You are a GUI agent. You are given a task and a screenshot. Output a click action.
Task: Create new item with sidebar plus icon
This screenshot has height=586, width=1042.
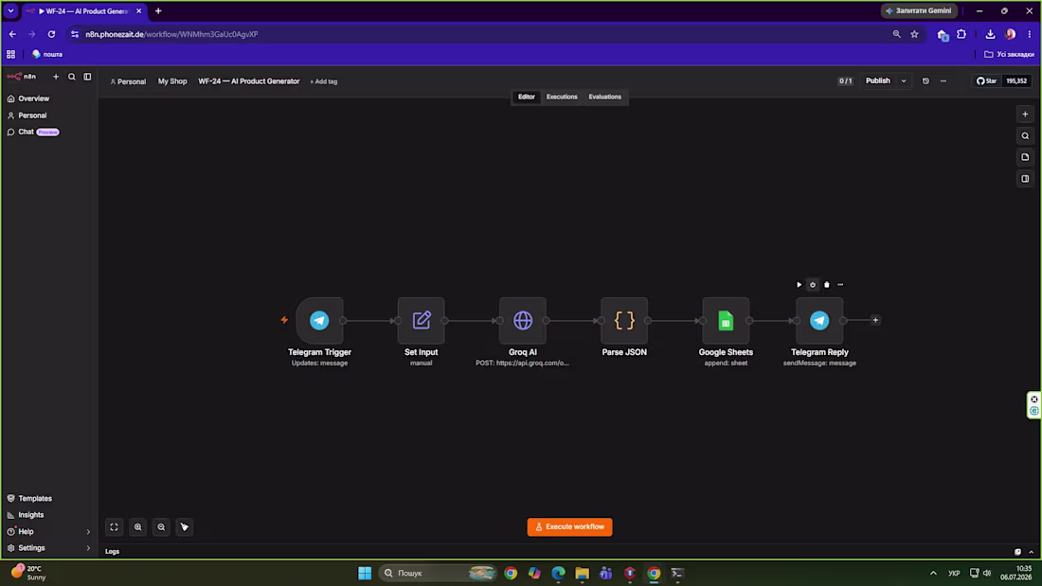[56, 77]
